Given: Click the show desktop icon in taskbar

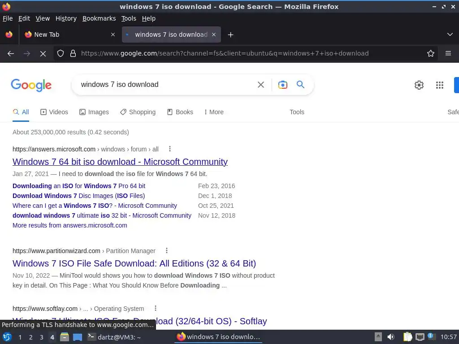Looking at the screenshot, I should point(78,337).
